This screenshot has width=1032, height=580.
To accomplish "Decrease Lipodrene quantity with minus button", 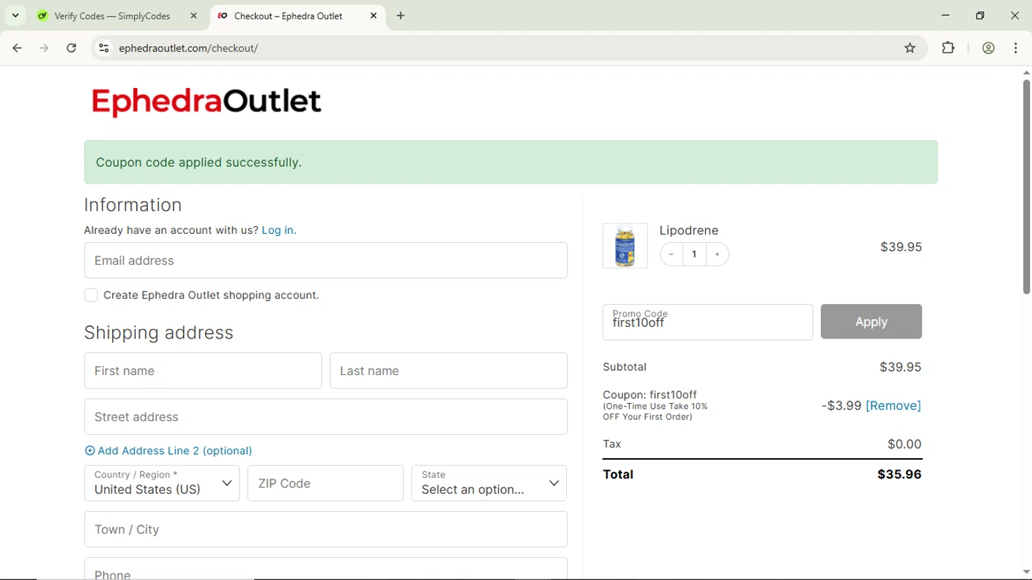I will click(671, 255).
